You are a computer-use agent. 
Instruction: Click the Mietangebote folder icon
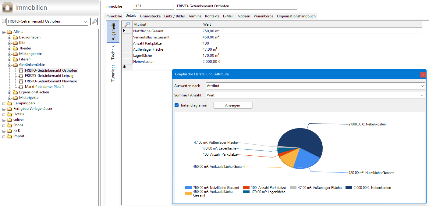click(15, 54)
